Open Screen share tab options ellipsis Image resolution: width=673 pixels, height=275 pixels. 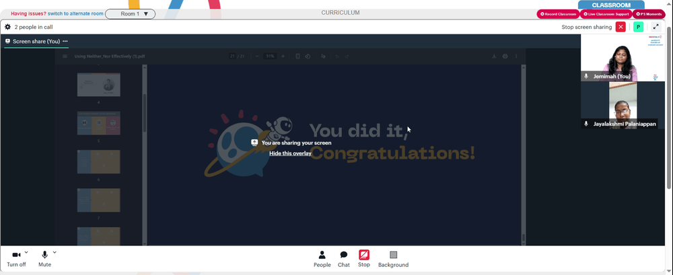pos(65,41)
